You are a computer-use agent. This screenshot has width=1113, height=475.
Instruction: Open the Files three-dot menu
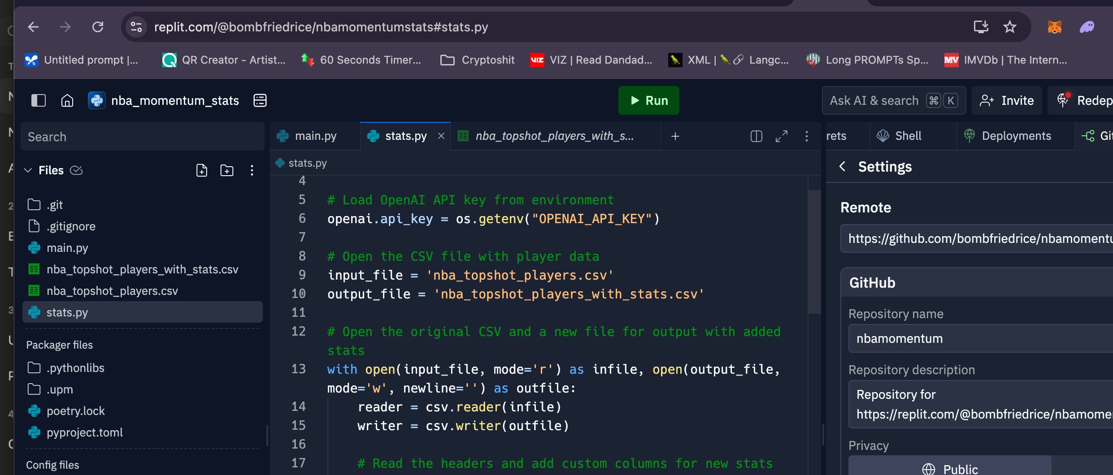tap(252, 170)
